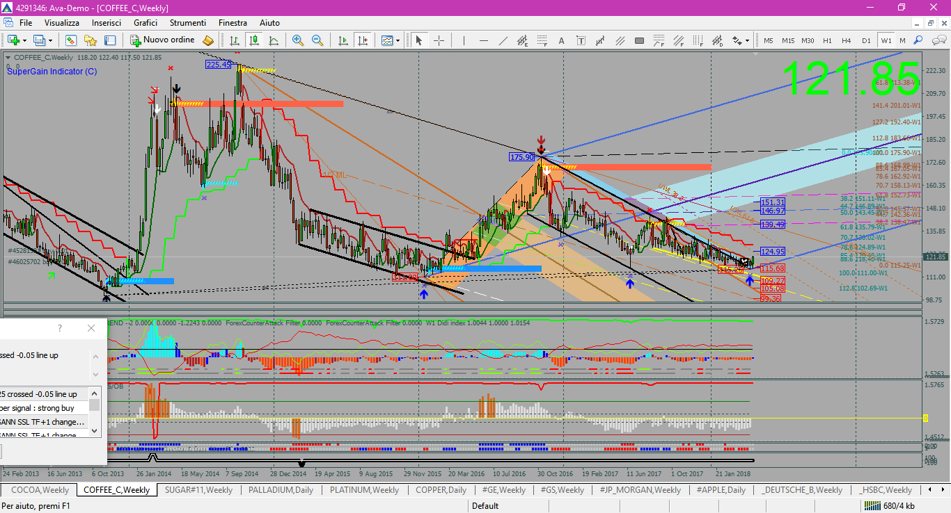The width and height of the screenshot is (951, 513).
Task: Open the new chart tool
Action: (13, 40)
